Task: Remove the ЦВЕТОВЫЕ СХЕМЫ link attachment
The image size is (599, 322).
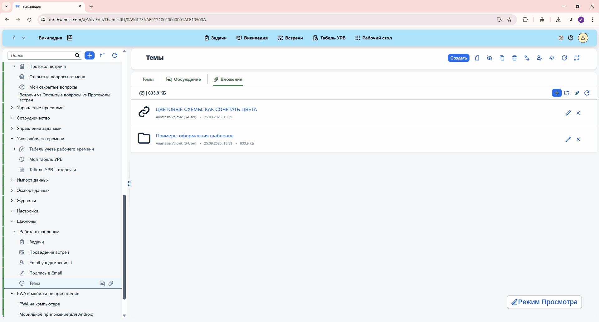Action: click(x=578, y=113)
